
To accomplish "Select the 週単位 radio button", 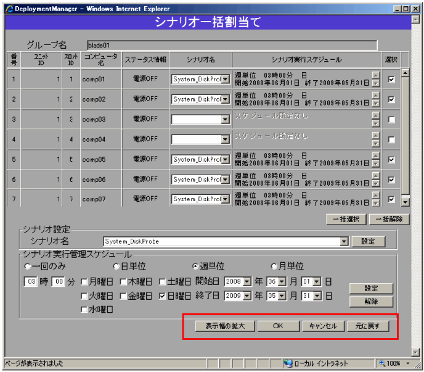I will [195, 267].
